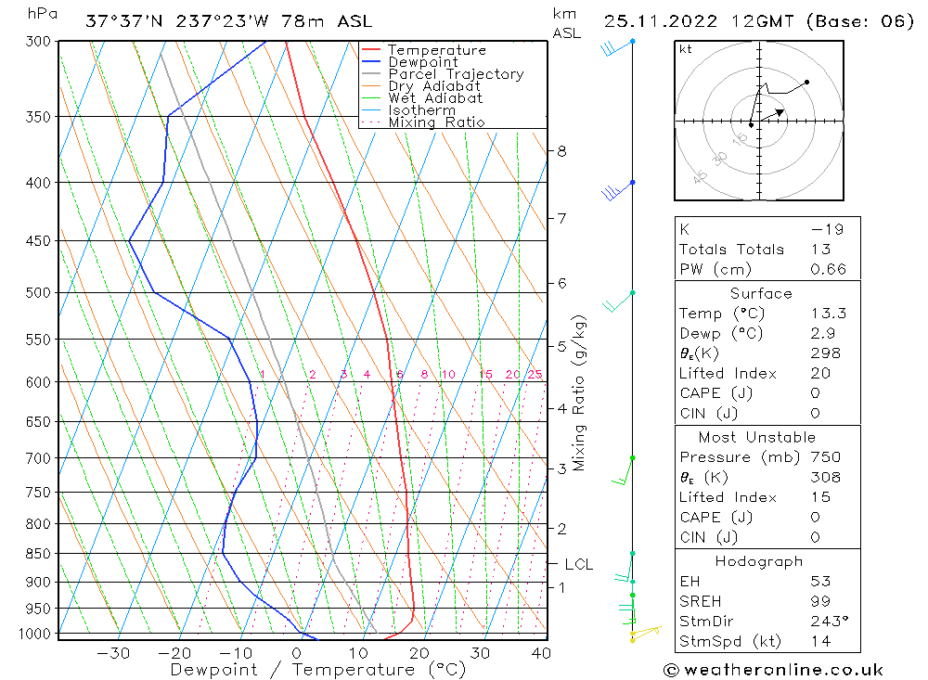The width and height of the screenshot is (928, 680).
Task: Click the Hodograph section heading
Action: [759, 561]
